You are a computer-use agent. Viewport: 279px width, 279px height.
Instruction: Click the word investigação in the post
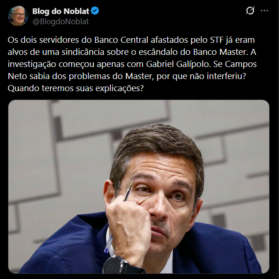click(32, 64)
